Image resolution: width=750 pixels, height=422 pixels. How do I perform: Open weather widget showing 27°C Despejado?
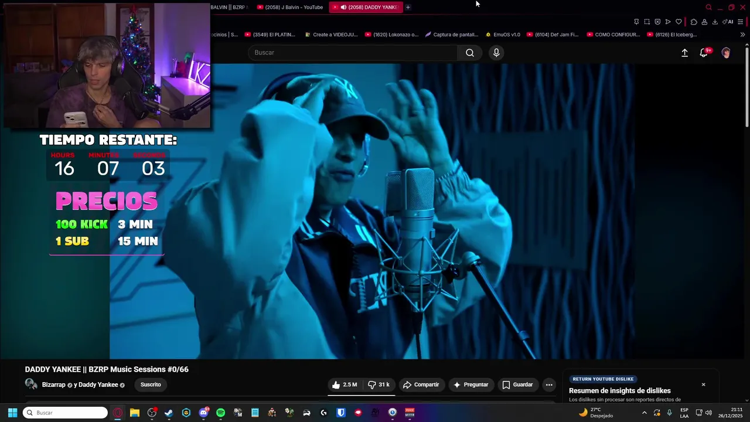pyautogui.click(x=596, y=413)
